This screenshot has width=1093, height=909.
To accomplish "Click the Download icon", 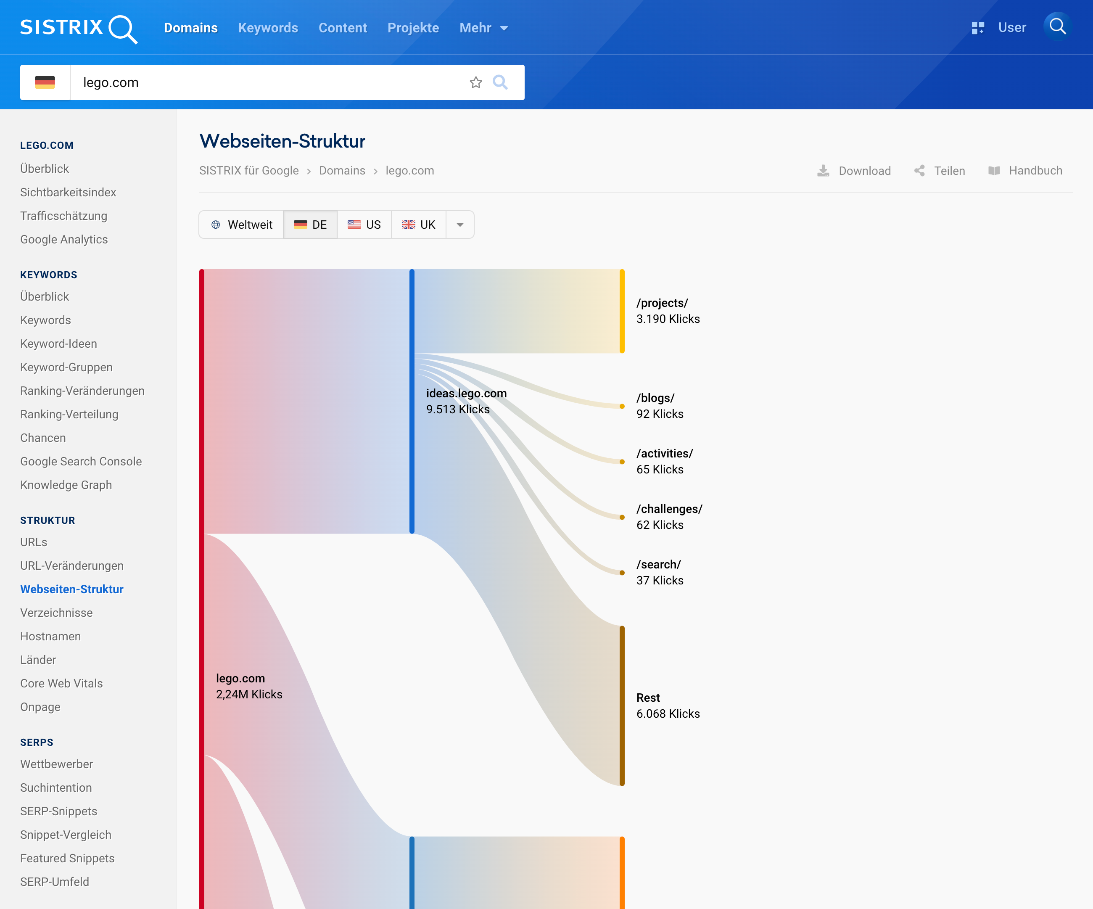I will (x=823, y=171).
